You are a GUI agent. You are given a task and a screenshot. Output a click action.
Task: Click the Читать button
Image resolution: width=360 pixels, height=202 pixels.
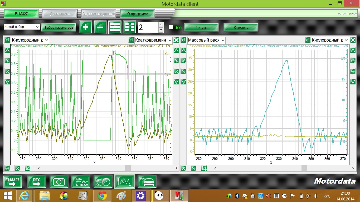pyautogui.click(x=201, y=27)
